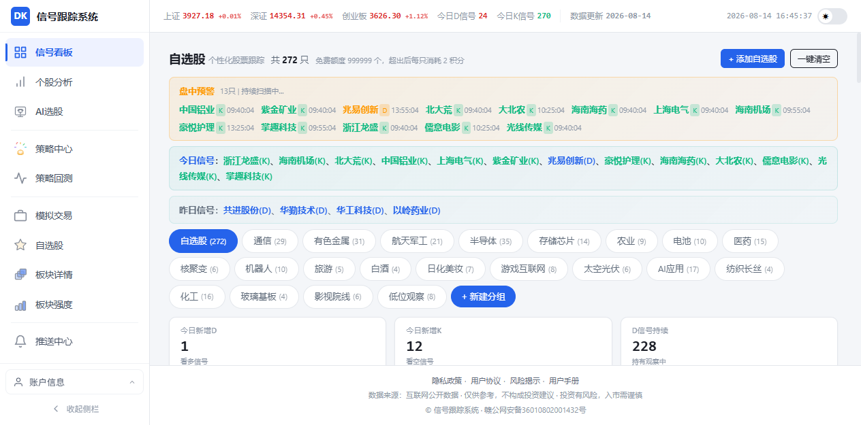Select the 机器人 (10) group tab
Viewport: 861px width, 425px height.
point(266,269)
